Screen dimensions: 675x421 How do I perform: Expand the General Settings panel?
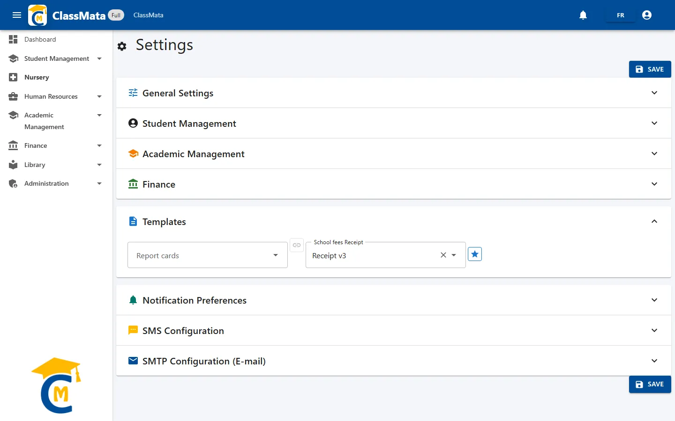(394, 93)
